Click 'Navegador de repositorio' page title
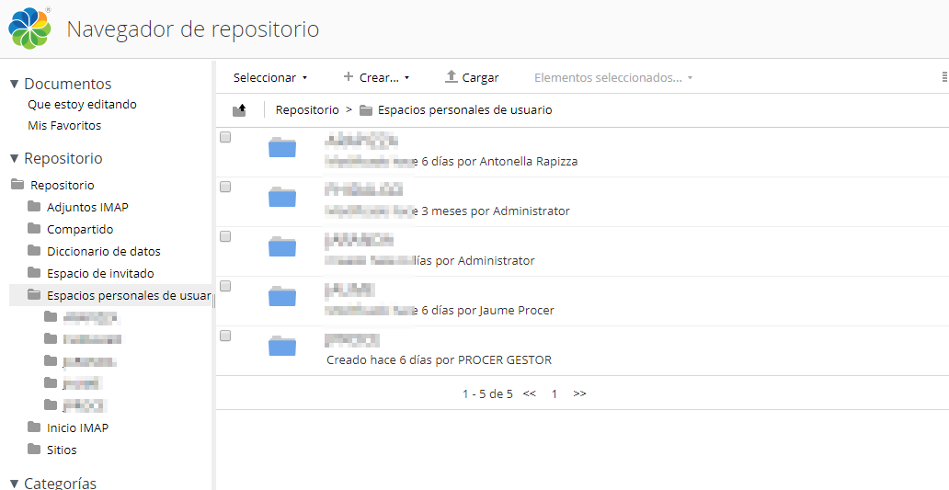 click(x=193, y=29)
